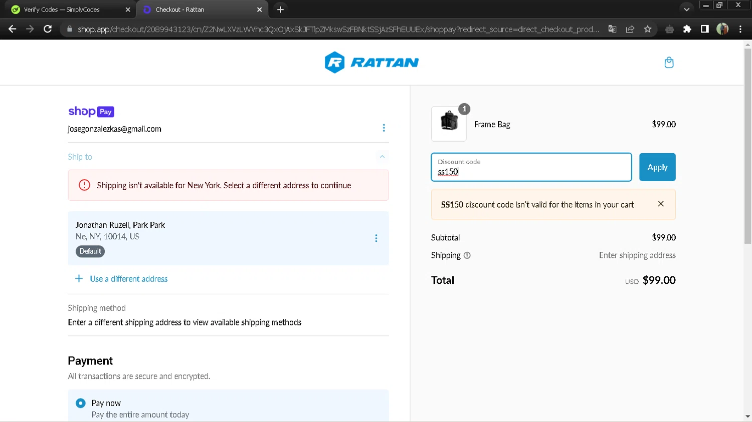The height and width of the screenshot is (422, 752).
Task: View site information lock icon
Action: 69,29
